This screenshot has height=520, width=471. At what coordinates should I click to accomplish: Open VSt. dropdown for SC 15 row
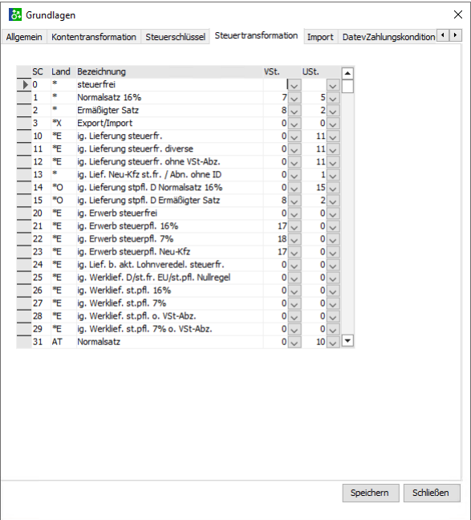pos(294,201)
